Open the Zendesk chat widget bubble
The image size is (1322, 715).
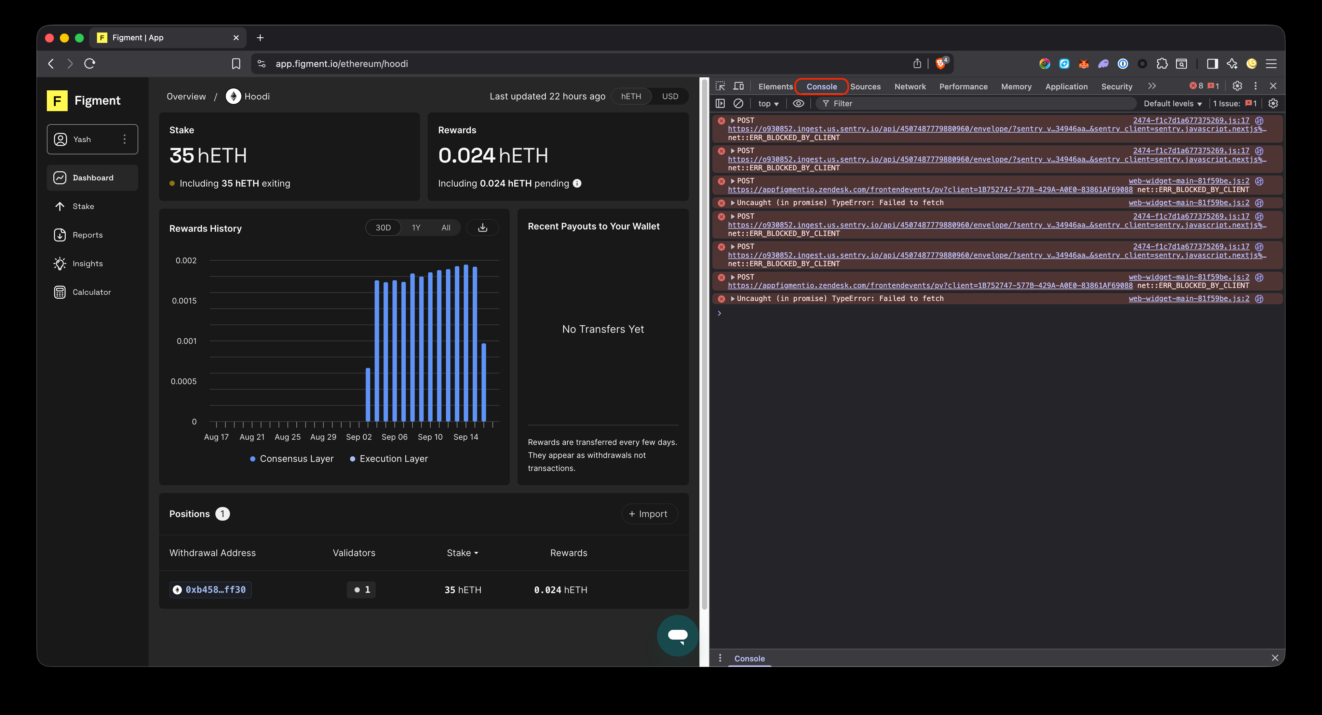pyautogui.click(x=677, y=635)
